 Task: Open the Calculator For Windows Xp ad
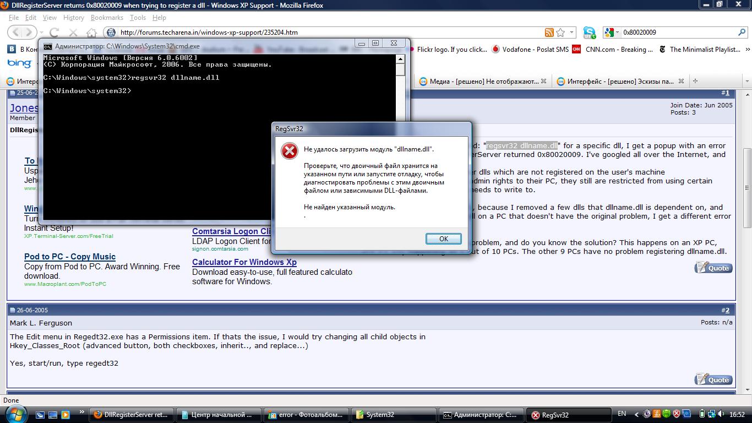(x=244, y=262)
